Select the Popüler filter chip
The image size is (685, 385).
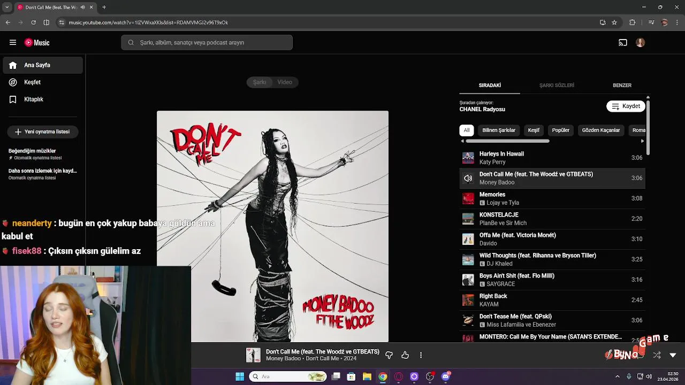561,130
